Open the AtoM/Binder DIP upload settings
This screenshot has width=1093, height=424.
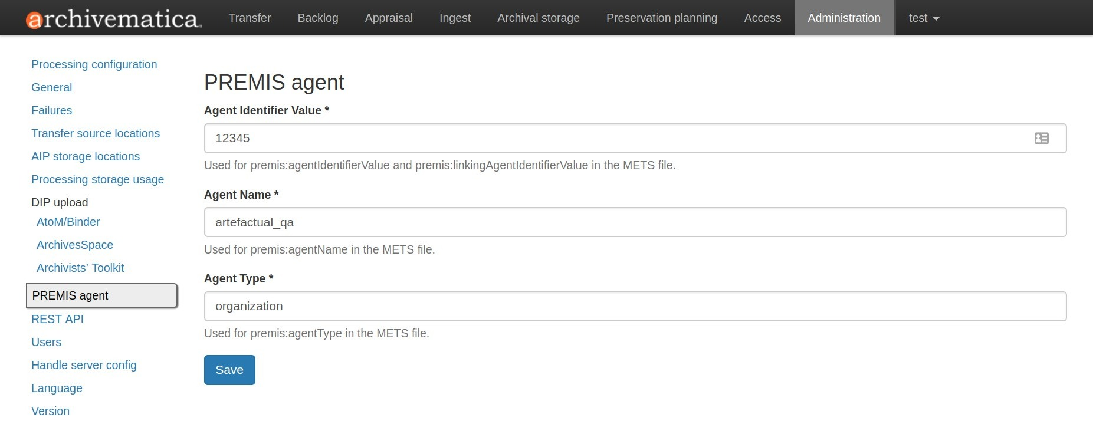pyautogui.click(x=68, y=222)
